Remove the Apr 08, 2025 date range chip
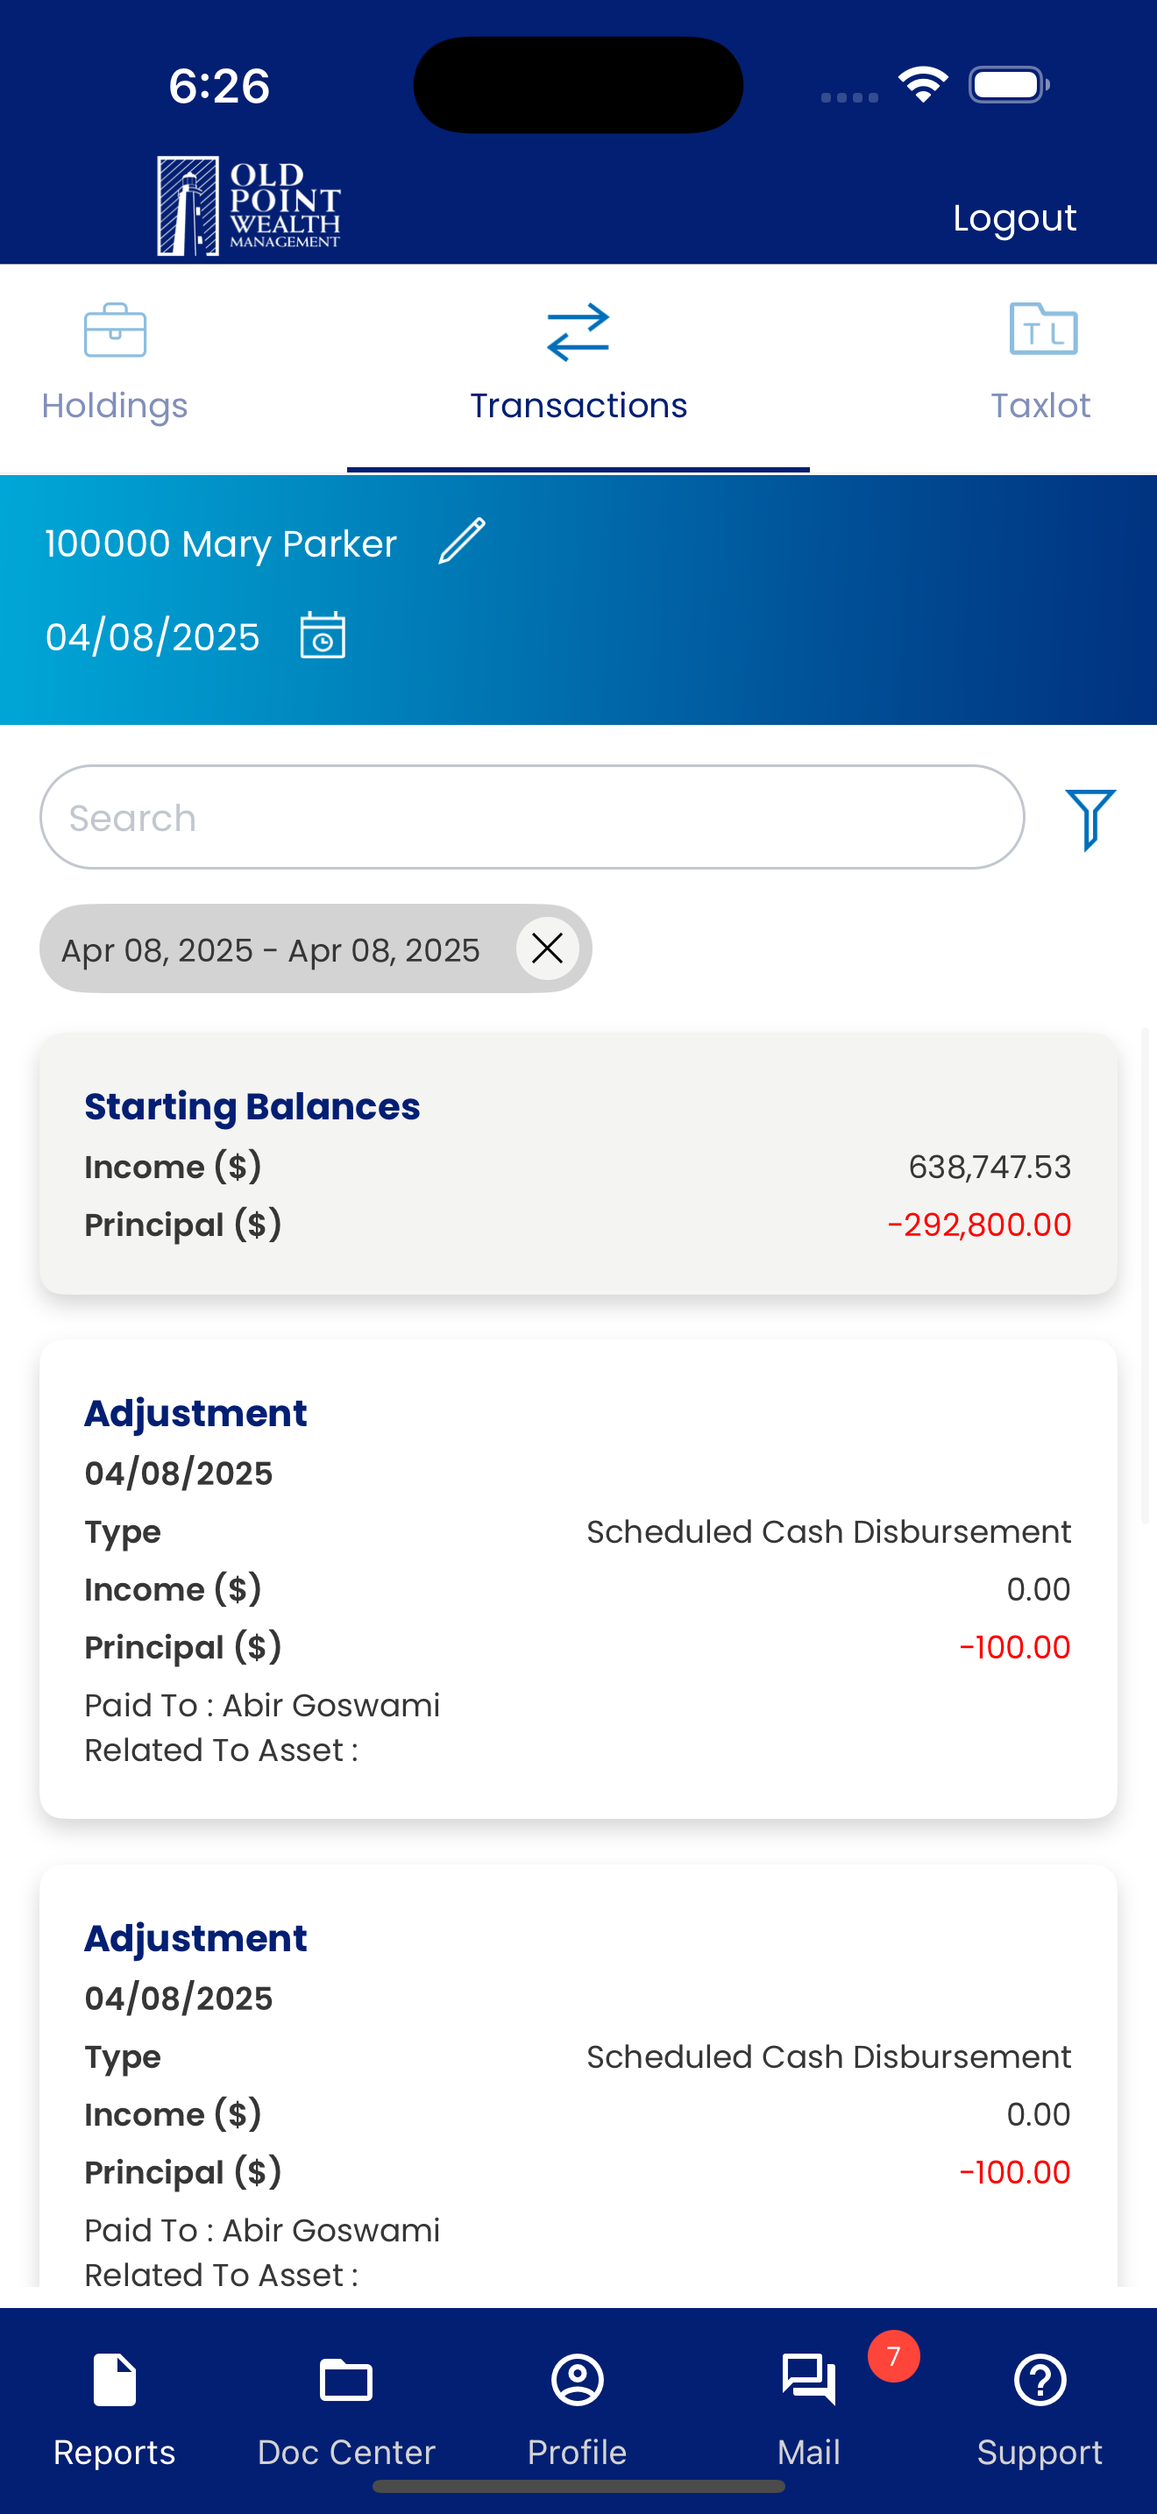1157x2514 pixels. [x=547, y=948]
